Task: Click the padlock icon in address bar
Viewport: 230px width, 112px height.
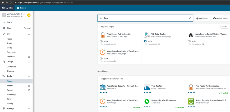Action: [x=16, y=2]
